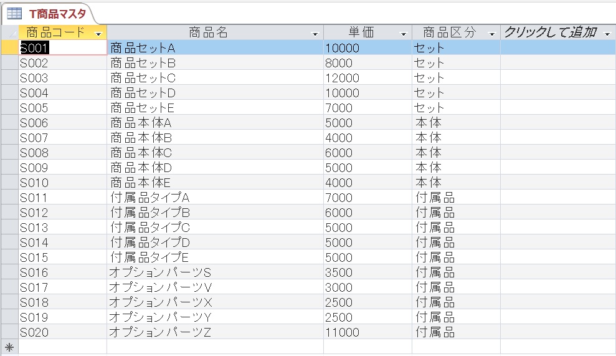Click the table icon on T商品マスタ tab
Viewport: 616px width, 356px height.
point(14,14)
